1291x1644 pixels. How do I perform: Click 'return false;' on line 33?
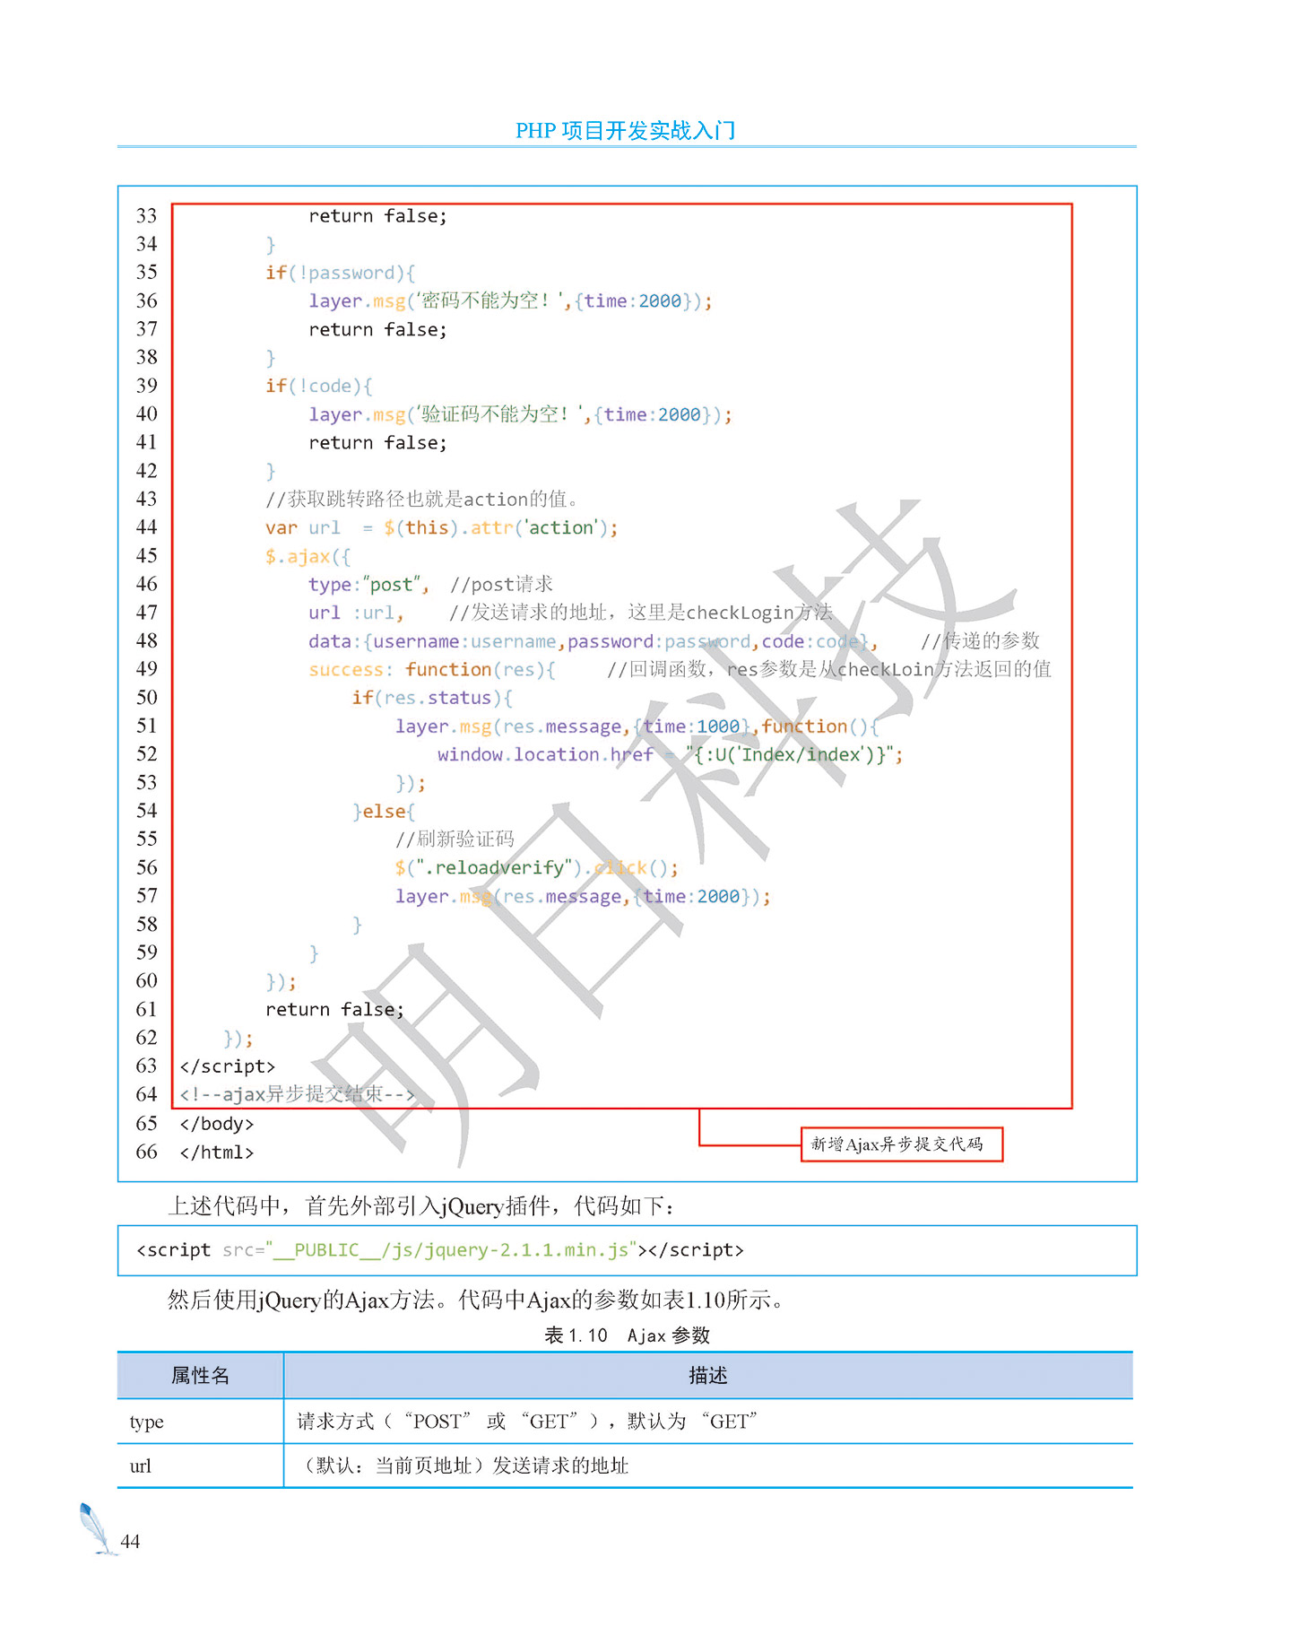point(377,216)
